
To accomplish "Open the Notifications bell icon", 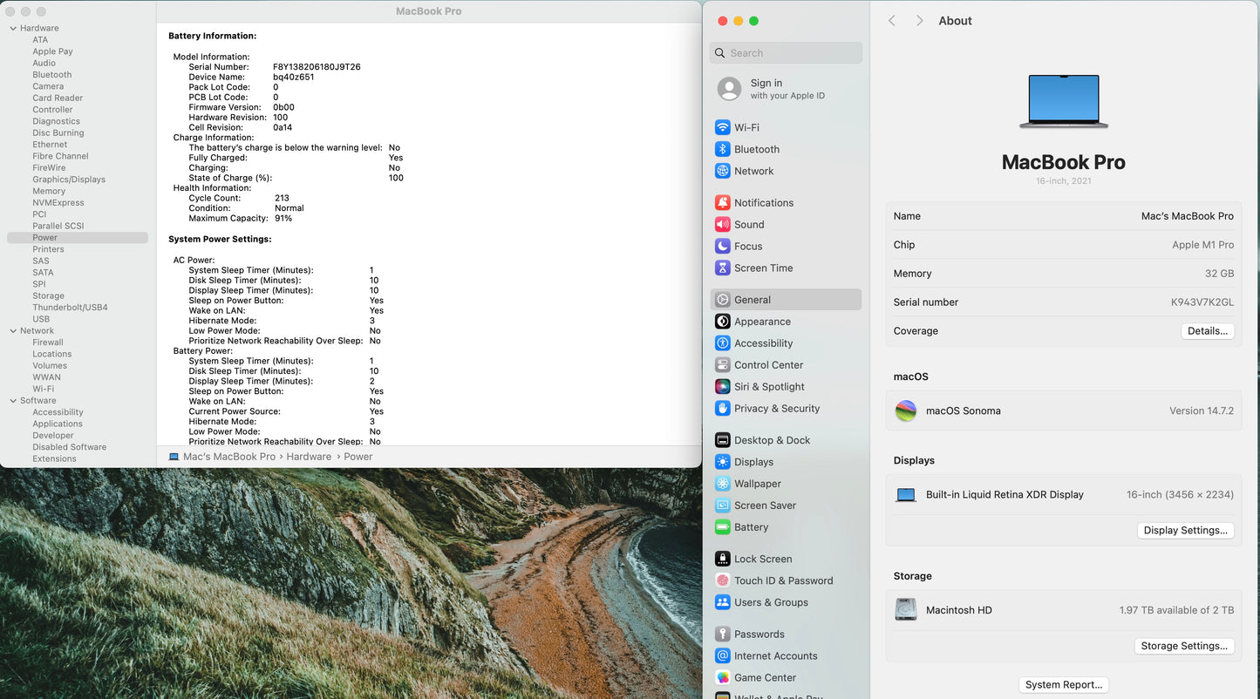I will pos(722,202).
